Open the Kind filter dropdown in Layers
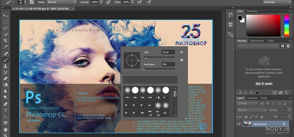The image size is (294, 137). pyautogui.click(x=247, y=103)
